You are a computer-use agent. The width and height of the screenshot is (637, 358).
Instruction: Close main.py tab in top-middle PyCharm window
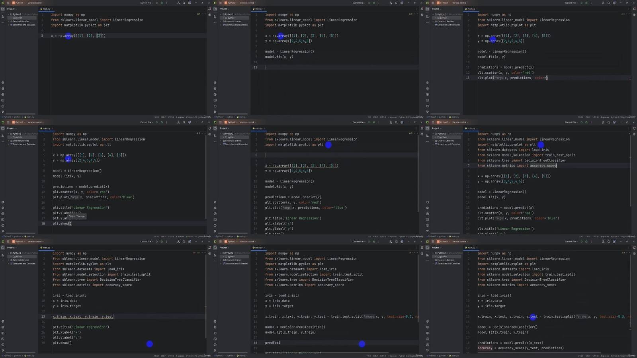pyautogui.click(x=266, y=9)
